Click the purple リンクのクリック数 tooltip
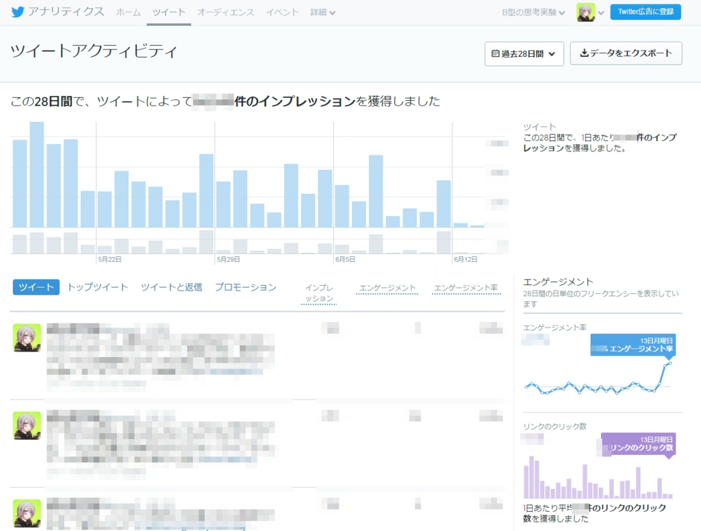 tap(639, 444)
